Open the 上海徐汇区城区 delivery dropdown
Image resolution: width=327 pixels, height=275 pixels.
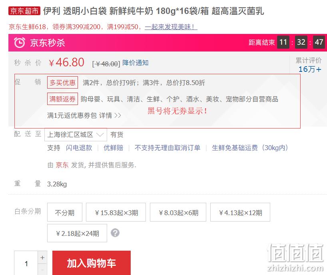point(76,135)
